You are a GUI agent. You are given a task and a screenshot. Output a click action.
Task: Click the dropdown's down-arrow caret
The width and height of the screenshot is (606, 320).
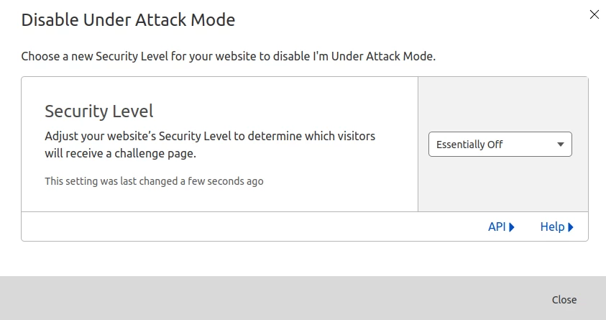[561, 145]
